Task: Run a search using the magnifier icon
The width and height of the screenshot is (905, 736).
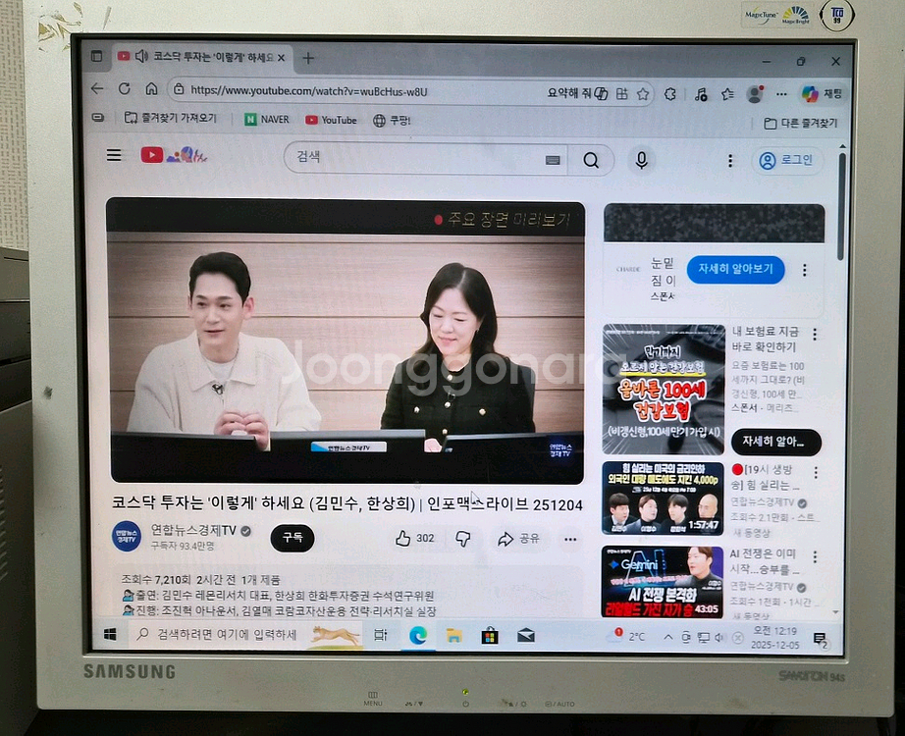Action: pos(591,158)
